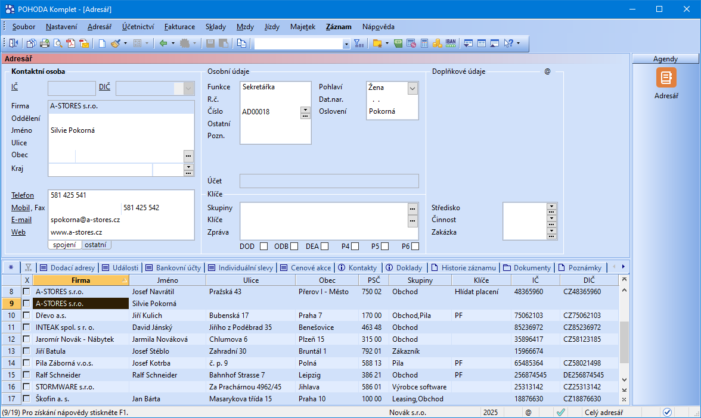Open the Pohlaví dropdown showing Žena
Screen dimensions: 701x418
coord(412,88)
